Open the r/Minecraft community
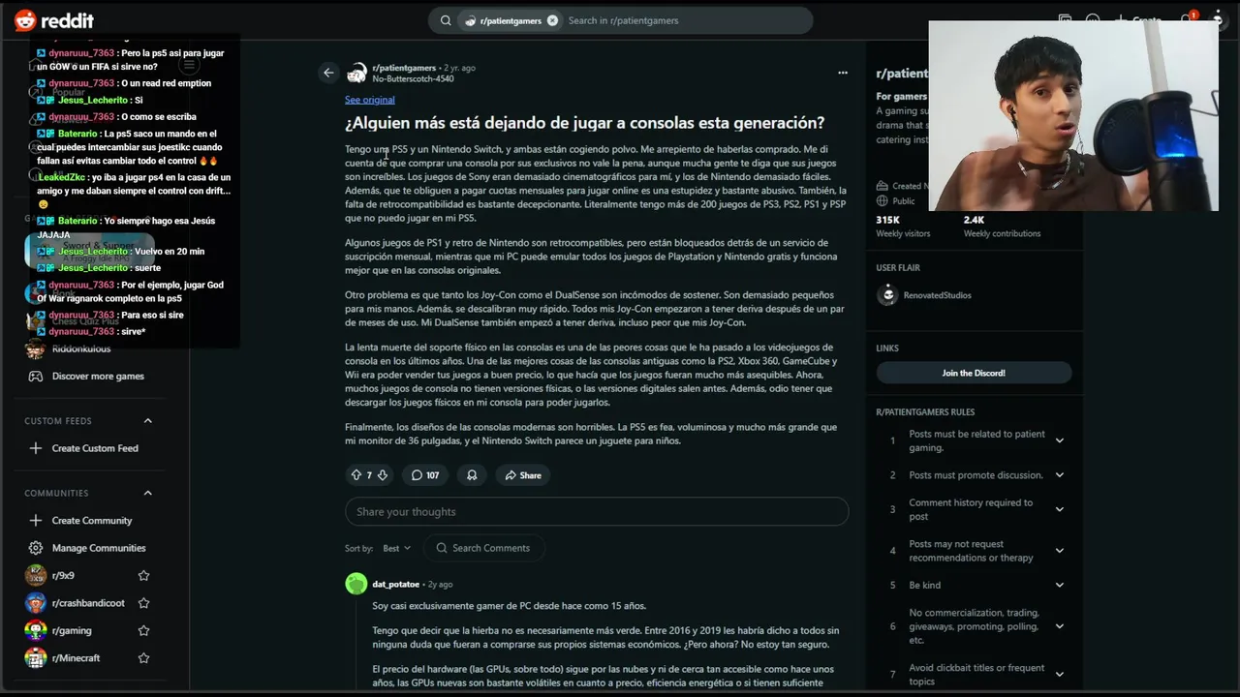The width and height of the screenshot is (1240, 697). (76, 658)
